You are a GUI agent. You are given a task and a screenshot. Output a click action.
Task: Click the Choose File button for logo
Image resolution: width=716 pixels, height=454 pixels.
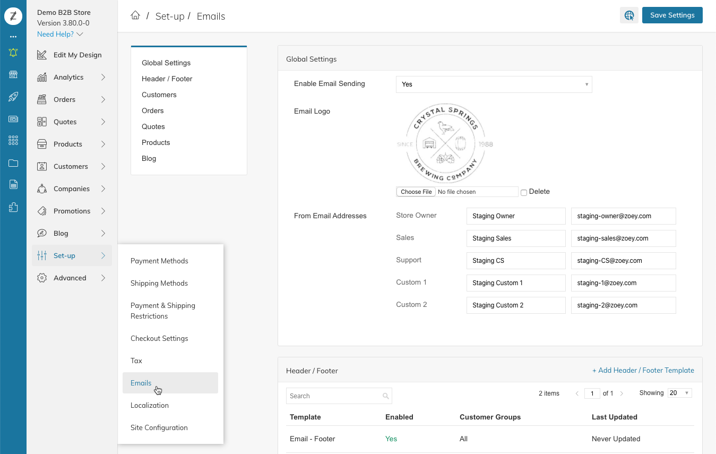[x=416, y=192]
